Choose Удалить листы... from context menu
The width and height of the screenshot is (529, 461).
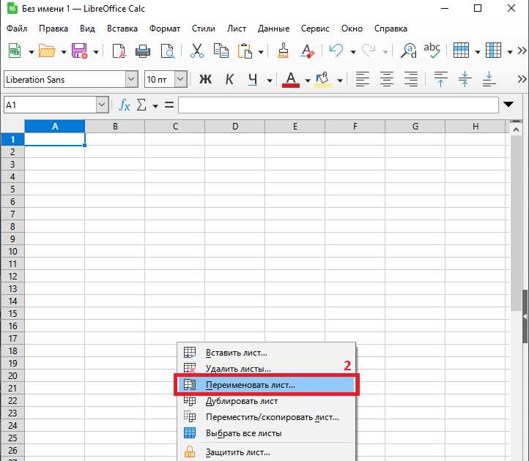point(266,369)
